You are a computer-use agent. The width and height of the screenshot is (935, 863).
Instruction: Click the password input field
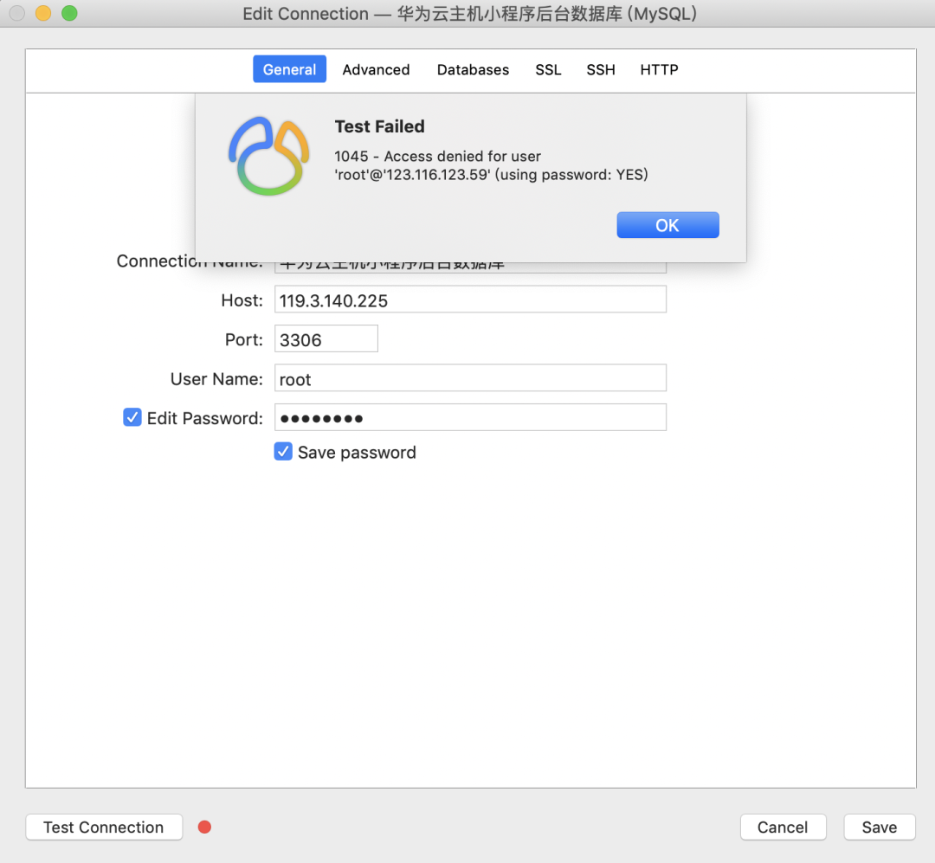(470, 417)
